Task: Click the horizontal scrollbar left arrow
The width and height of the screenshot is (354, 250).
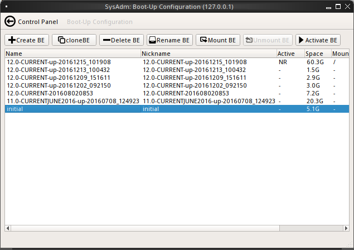Action: click(x=8, y=228)
